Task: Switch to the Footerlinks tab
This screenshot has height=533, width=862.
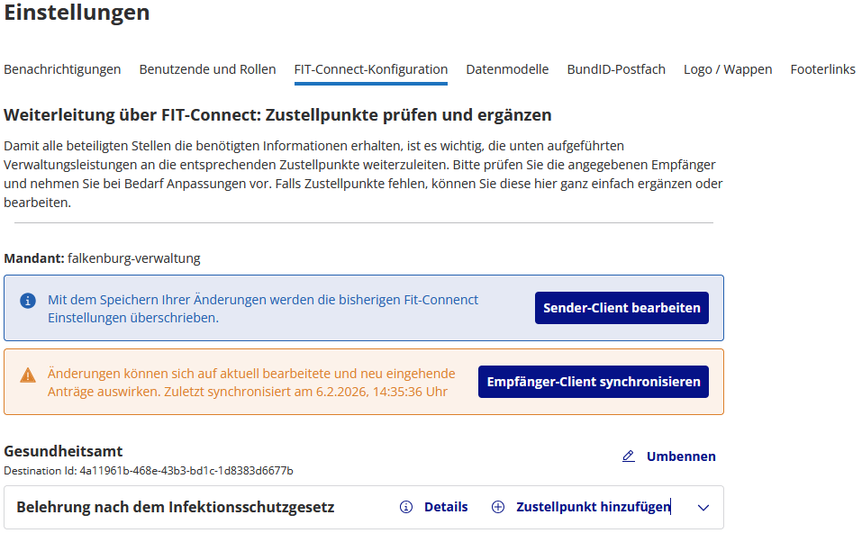Action: click(x=822, y=68)
